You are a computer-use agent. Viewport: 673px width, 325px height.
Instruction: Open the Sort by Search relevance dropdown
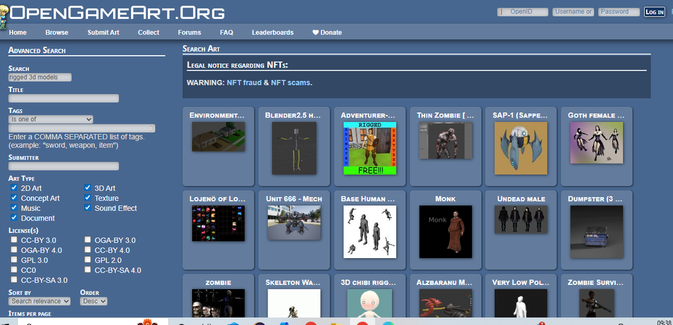pos(39,301)
